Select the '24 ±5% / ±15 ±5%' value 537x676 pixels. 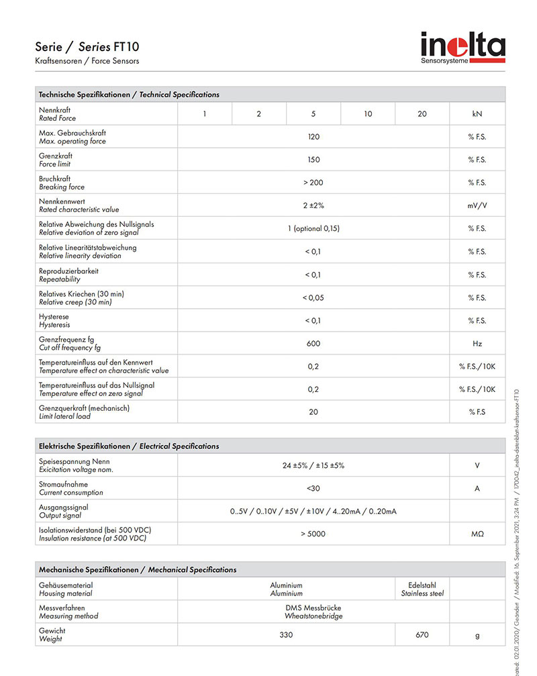coord(313,466)
